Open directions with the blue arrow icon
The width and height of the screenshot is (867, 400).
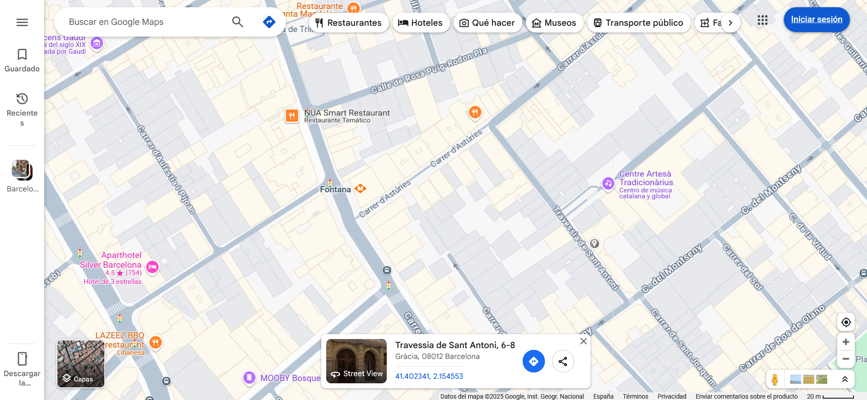coord(269,22)
